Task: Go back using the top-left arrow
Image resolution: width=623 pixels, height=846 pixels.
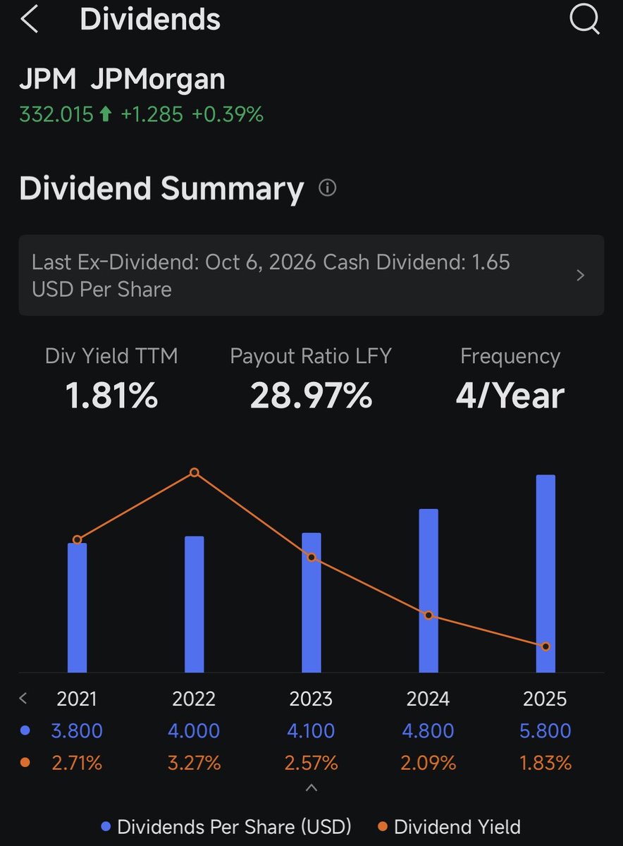Action: pos(30,19)
